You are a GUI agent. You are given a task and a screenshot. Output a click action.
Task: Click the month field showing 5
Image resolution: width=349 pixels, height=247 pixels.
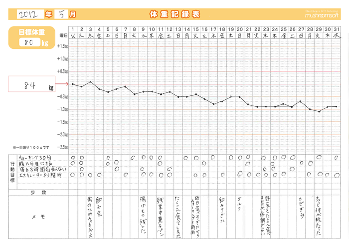pyautogui.click(x=61, y=14)
